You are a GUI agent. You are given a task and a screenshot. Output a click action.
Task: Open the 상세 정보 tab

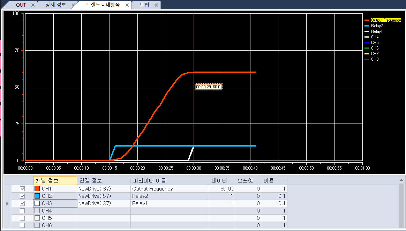[x=56, y=5]
